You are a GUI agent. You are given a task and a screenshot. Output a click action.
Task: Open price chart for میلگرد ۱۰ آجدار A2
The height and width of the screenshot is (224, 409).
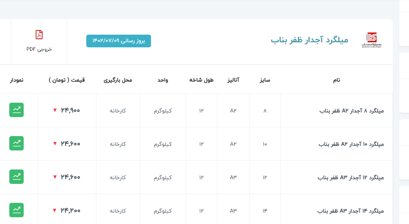(16, 143)
